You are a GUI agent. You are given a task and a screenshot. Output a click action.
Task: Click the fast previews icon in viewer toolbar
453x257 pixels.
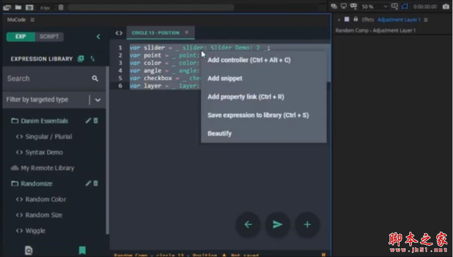[334, 6]
